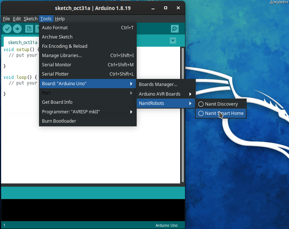Open the Edit menu
The width and height of the screenshot is (289, 229).
click(17, 19)
